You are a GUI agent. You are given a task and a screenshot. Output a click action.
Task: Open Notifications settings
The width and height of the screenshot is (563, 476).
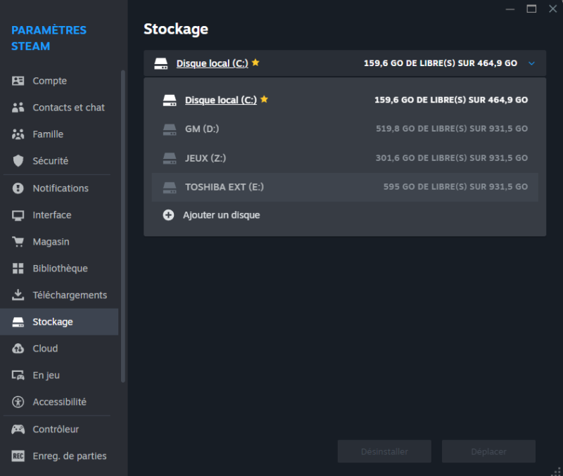(61, 188)
